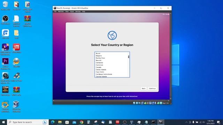The image size is (223, 125).
Task: Open the red 'm' app desktop shortcut
Action: click(16, 48)
